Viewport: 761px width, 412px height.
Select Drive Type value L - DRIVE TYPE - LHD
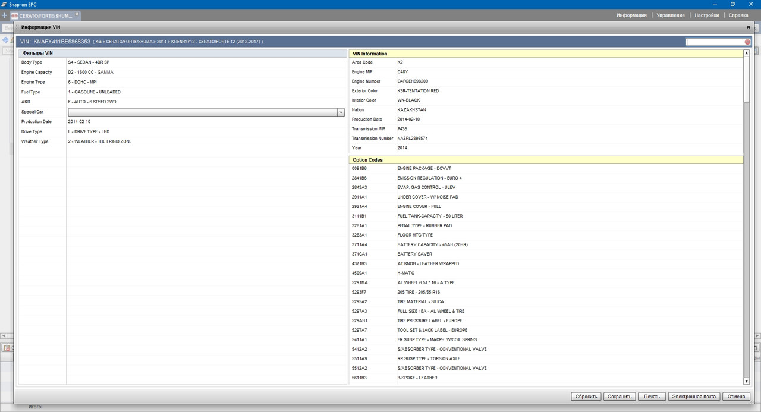[x=89, y=131]
